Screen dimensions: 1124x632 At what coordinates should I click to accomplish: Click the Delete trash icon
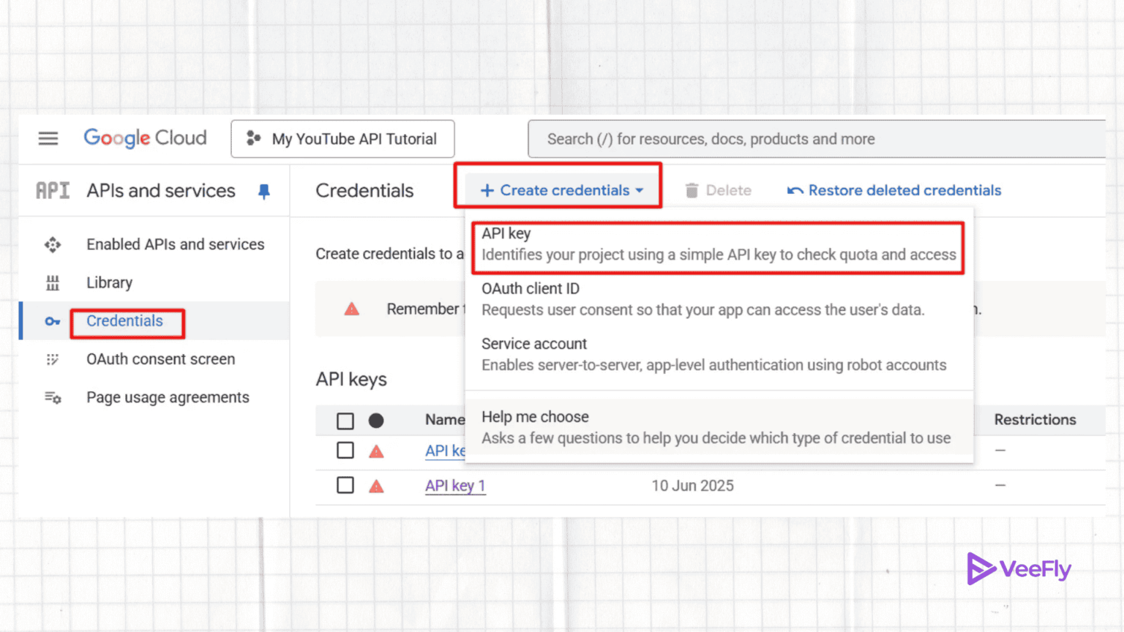[692, 190]
